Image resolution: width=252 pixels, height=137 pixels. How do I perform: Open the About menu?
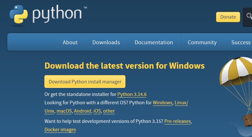pos(70,42)
